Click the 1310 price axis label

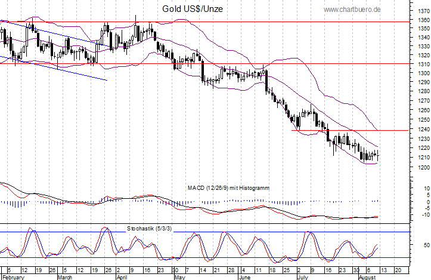click(424, 64)
